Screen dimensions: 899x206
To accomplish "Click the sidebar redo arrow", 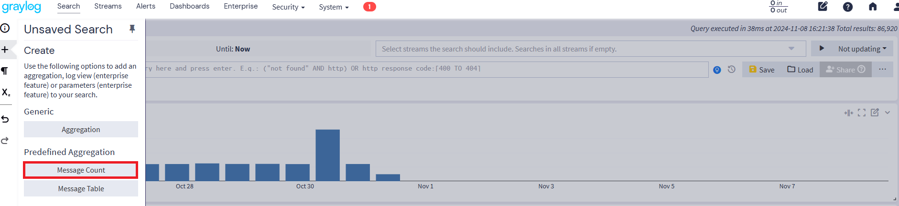I will point(5,141).
